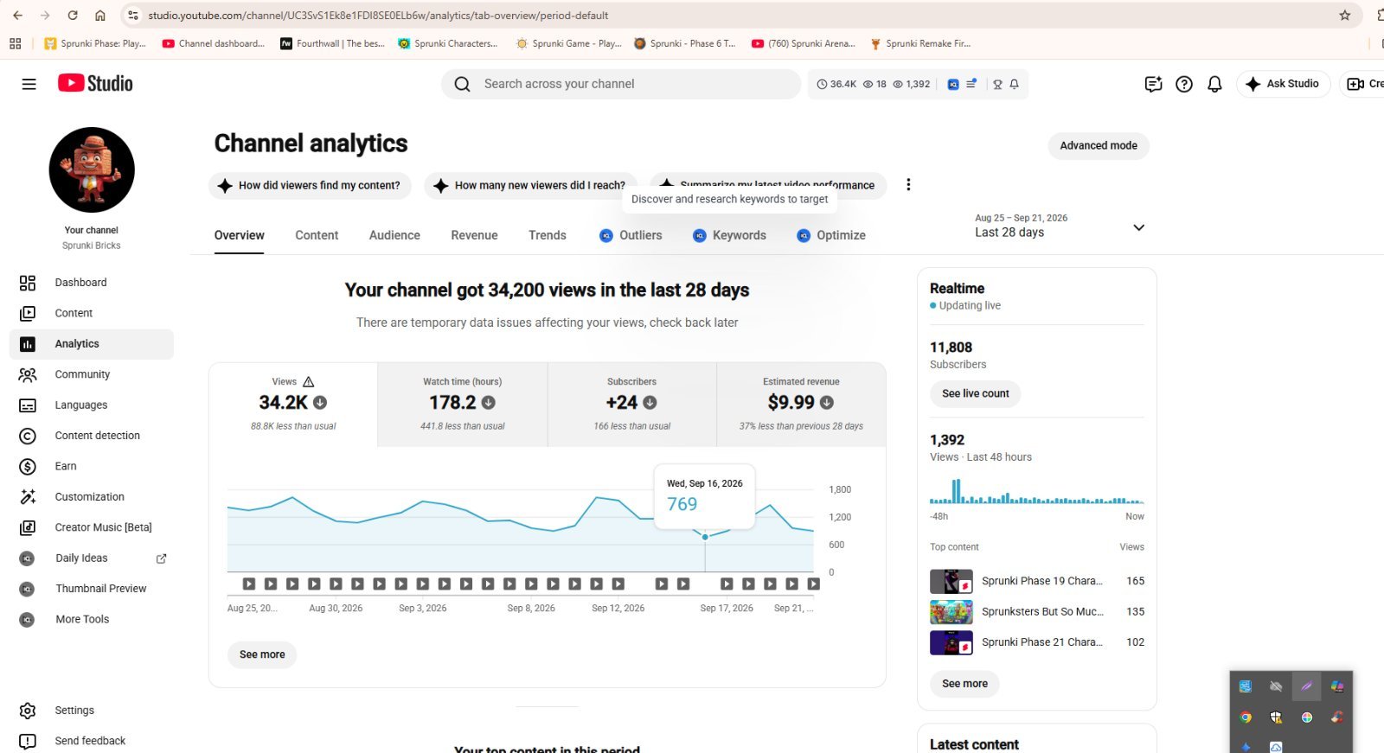Click See live count button
1384x753 pixels.
coord(976,393)
